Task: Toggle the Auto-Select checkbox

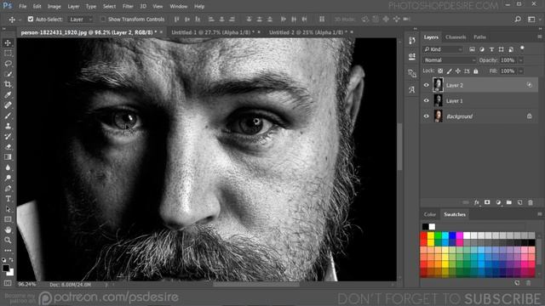Action: [31, 19]
